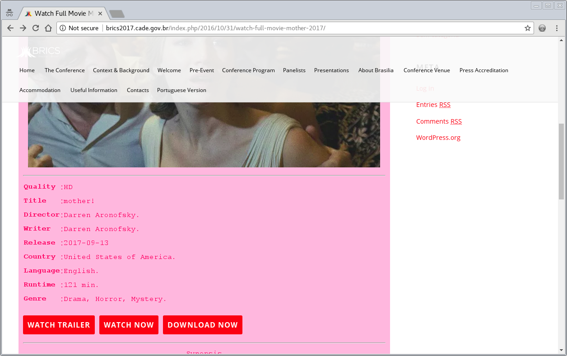Click the genre text 'Drama, Horror, Mystery.'
This screenshot has width=567, height=356.
point(115,299)
